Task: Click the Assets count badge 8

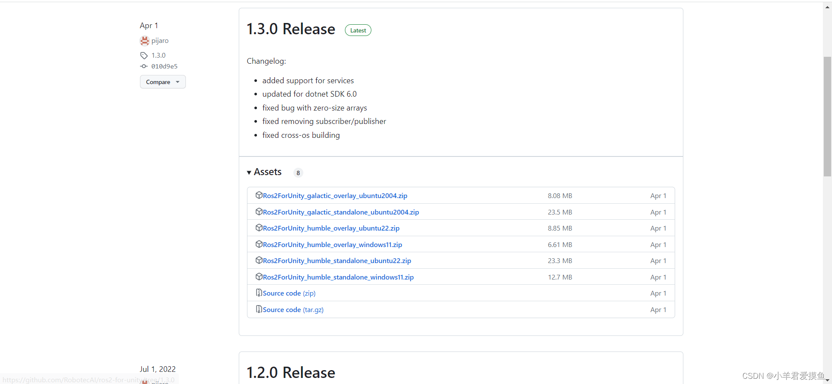Action: [298, 173]
